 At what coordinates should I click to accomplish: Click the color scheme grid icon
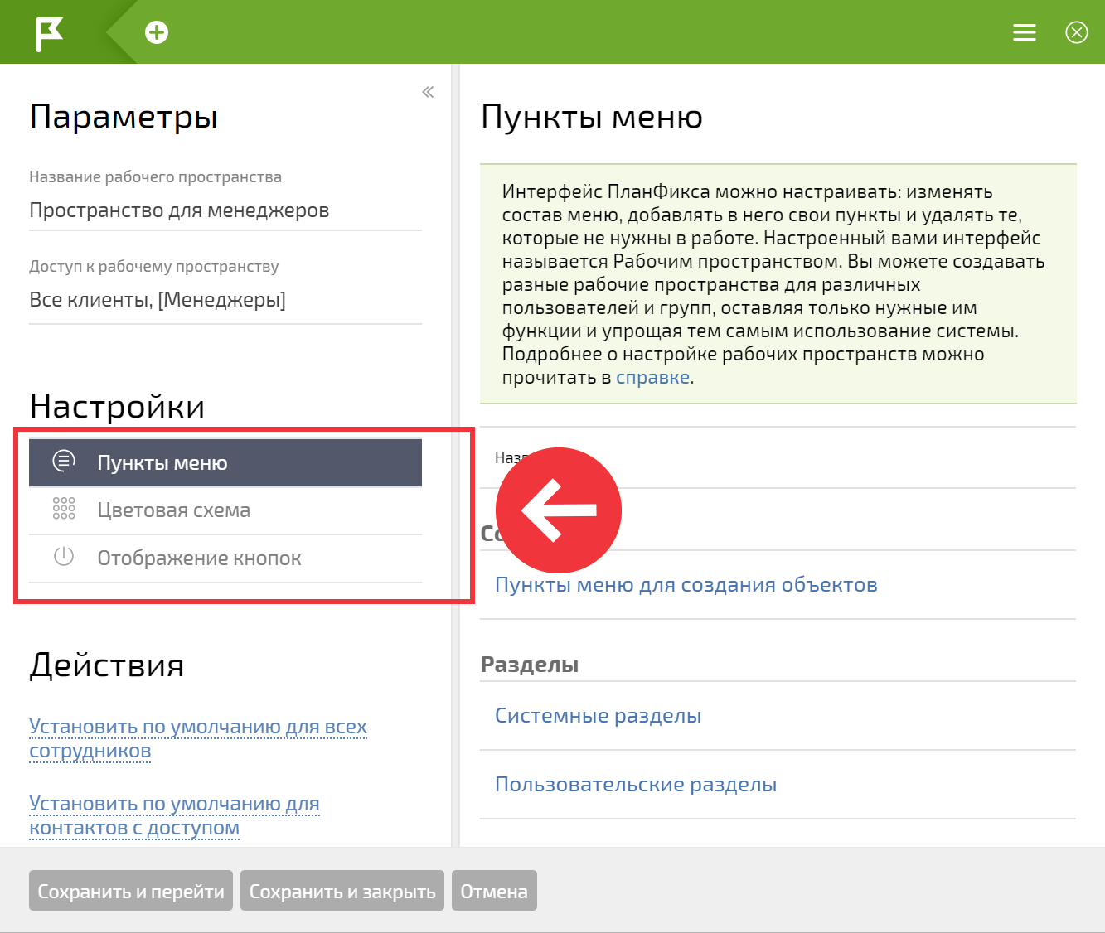coord(64,509)
